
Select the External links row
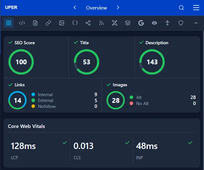tap(64, 100)
